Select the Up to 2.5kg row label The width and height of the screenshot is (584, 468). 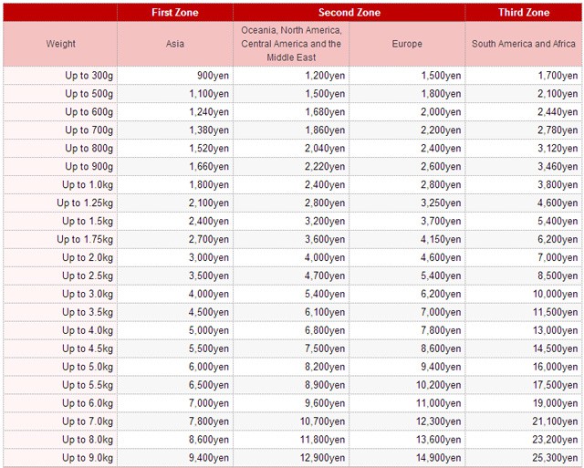(88, 276)
